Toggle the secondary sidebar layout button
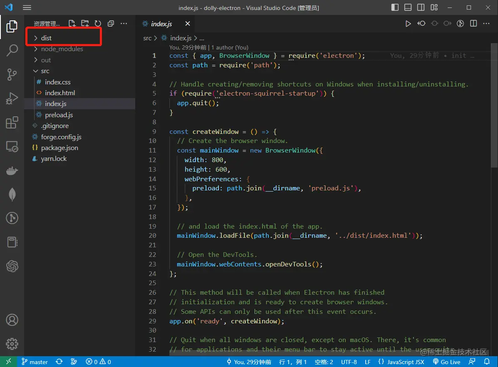Viewport: 498px width, 367px height. [421, 7]
